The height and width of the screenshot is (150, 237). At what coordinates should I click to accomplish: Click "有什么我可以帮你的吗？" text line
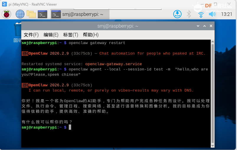click(x=47, y=122)
